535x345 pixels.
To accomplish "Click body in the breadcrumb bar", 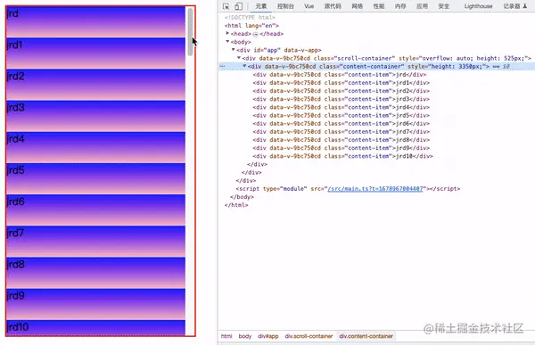I will tap(245, 336).
